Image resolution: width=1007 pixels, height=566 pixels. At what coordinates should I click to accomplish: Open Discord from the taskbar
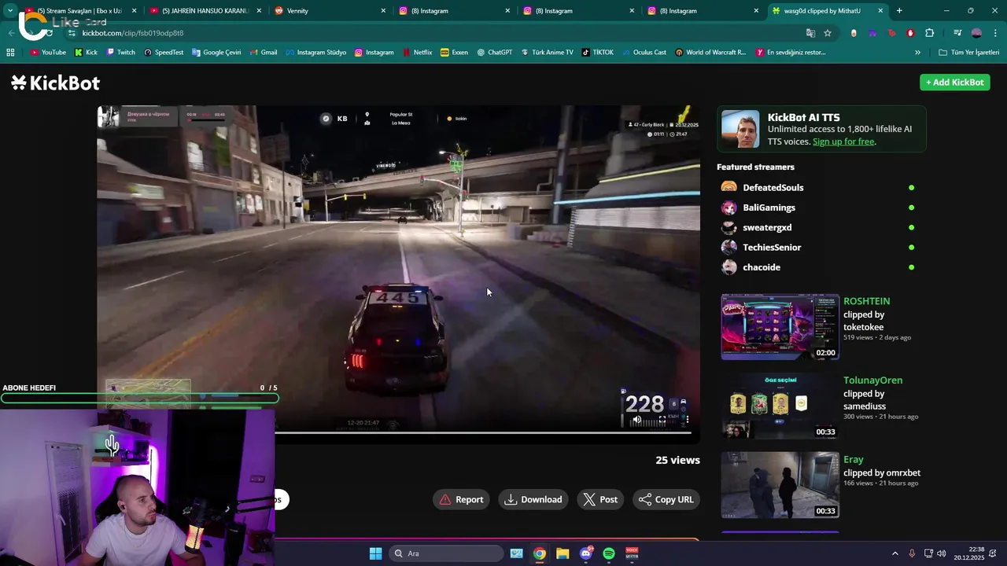(x=585, y=553)
